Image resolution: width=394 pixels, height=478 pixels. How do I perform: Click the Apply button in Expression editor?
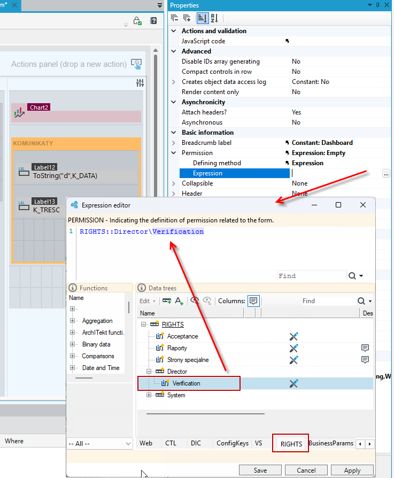point(352,471)
